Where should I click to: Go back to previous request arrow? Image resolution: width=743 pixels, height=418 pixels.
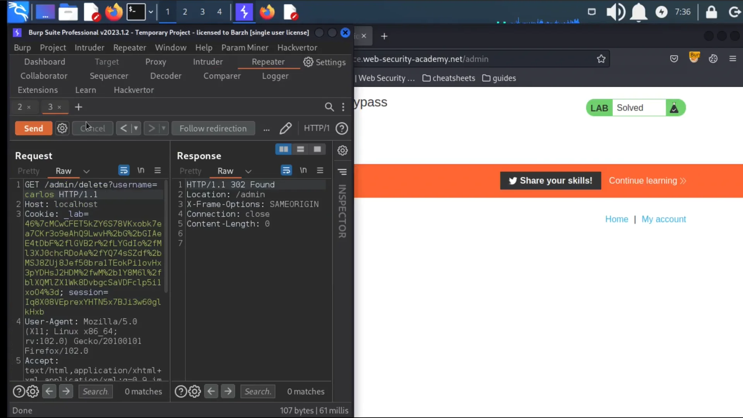point(123,128)
